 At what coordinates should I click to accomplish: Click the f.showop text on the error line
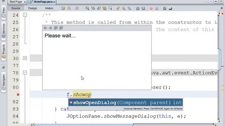pos(79,94)
